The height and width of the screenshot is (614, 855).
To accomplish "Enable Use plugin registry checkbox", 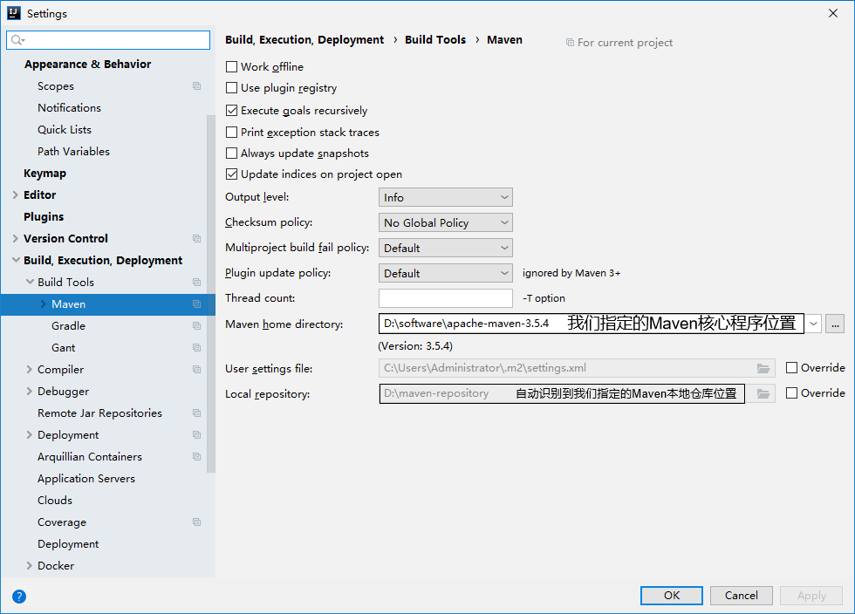I will [232, 88].
